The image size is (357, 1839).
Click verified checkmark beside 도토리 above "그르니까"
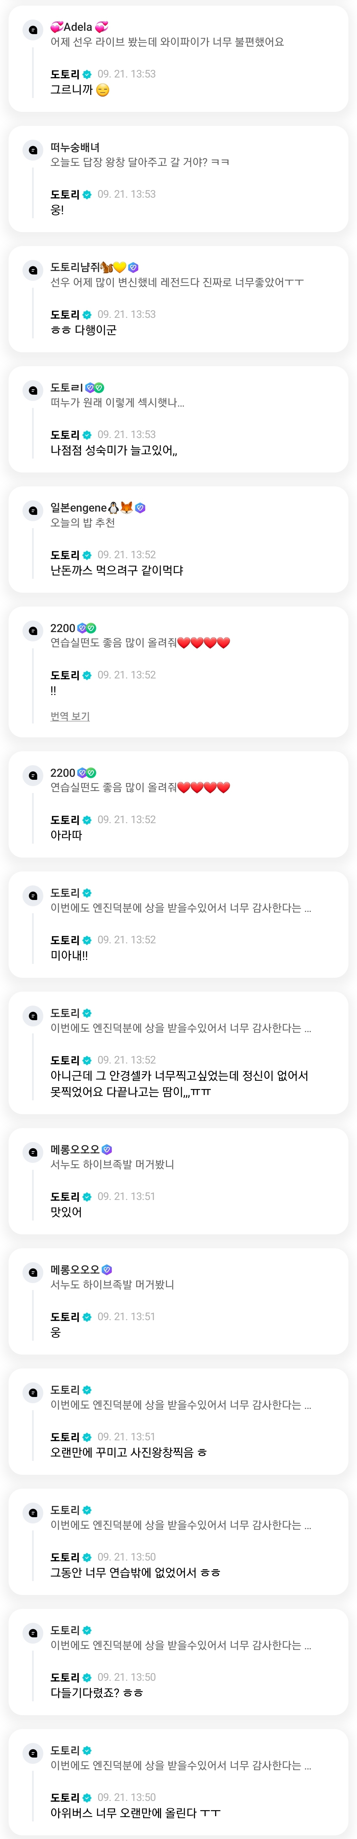[x=87, y=74]
